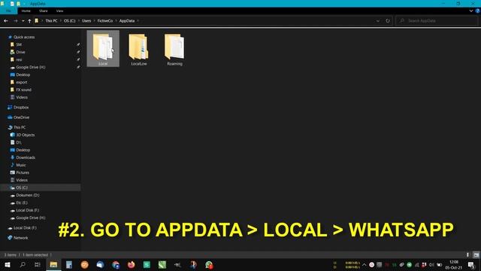
Task: Navigate to FictiveCo breadcrumb
Action: [x=105, y=21]
